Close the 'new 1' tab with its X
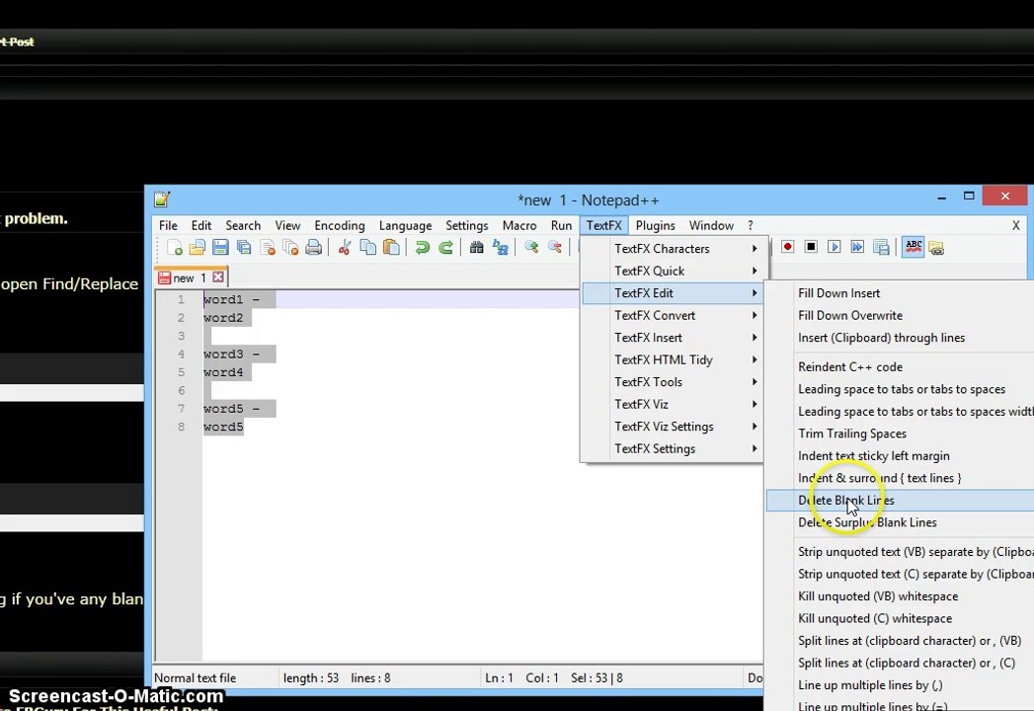 pyautogui.click(x=218, y=277)
